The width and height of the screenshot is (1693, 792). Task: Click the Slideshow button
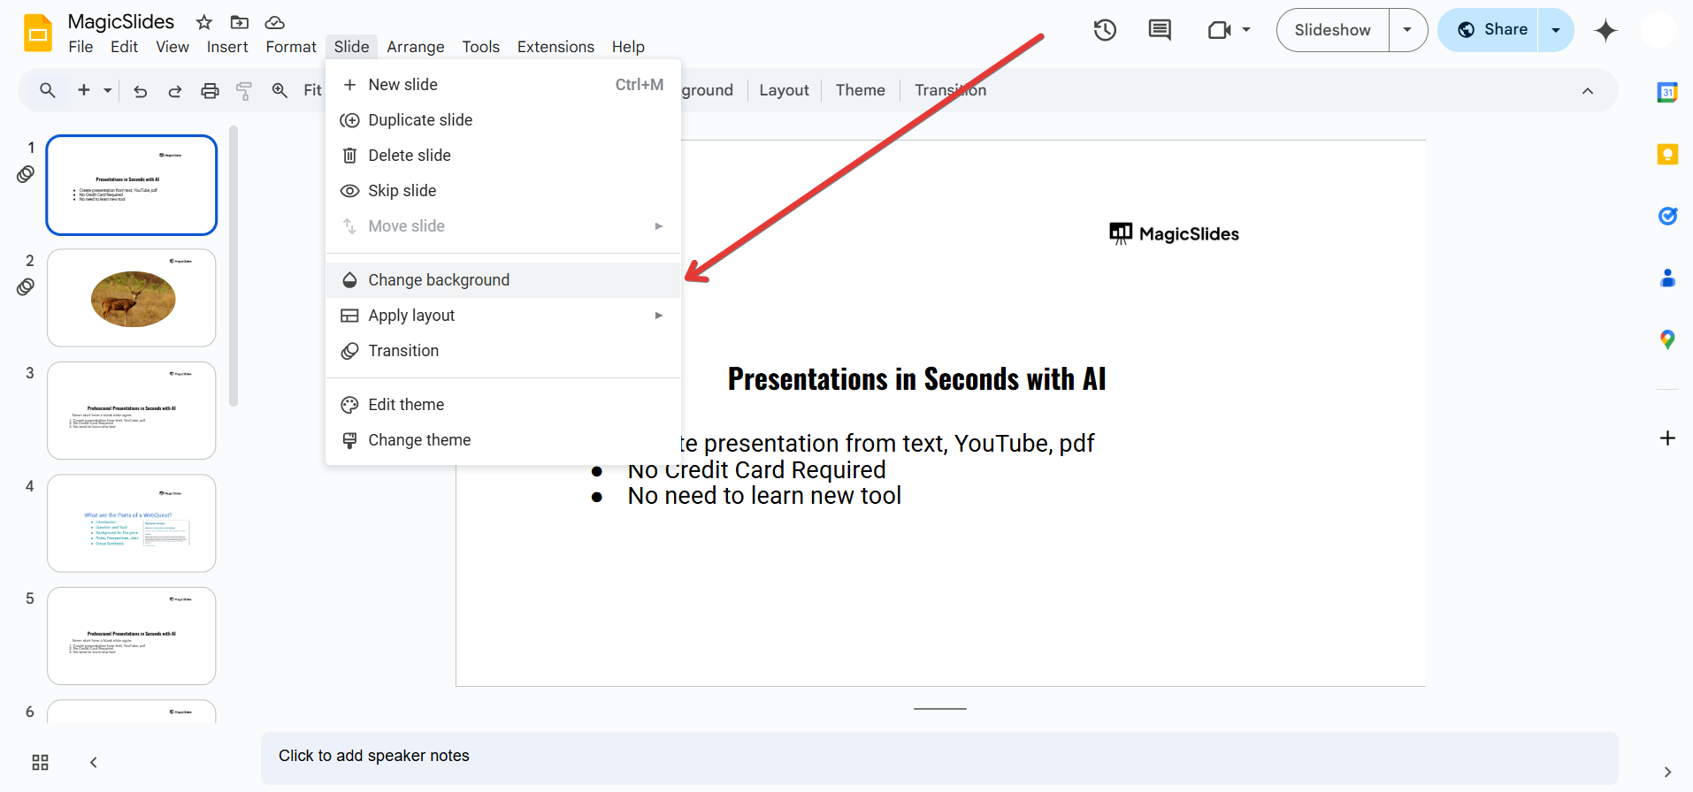(x=1332, y=30)
